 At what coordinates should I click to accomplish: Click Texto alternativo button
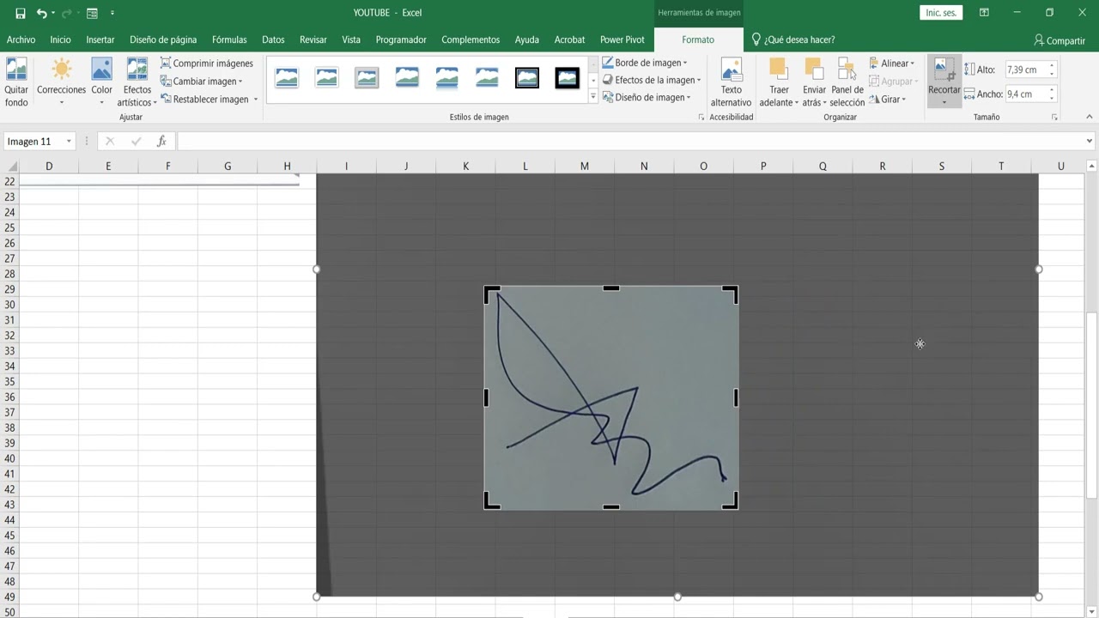tap(731, 82)
